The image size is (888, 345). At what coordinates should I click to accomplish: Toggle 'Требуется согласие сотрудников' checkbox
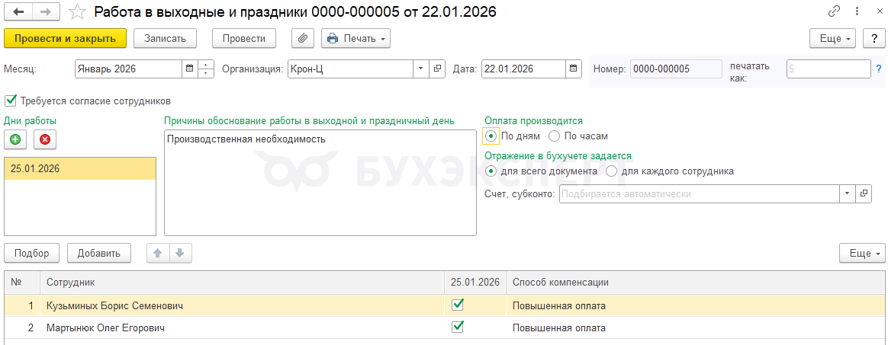tap(11, 101)
